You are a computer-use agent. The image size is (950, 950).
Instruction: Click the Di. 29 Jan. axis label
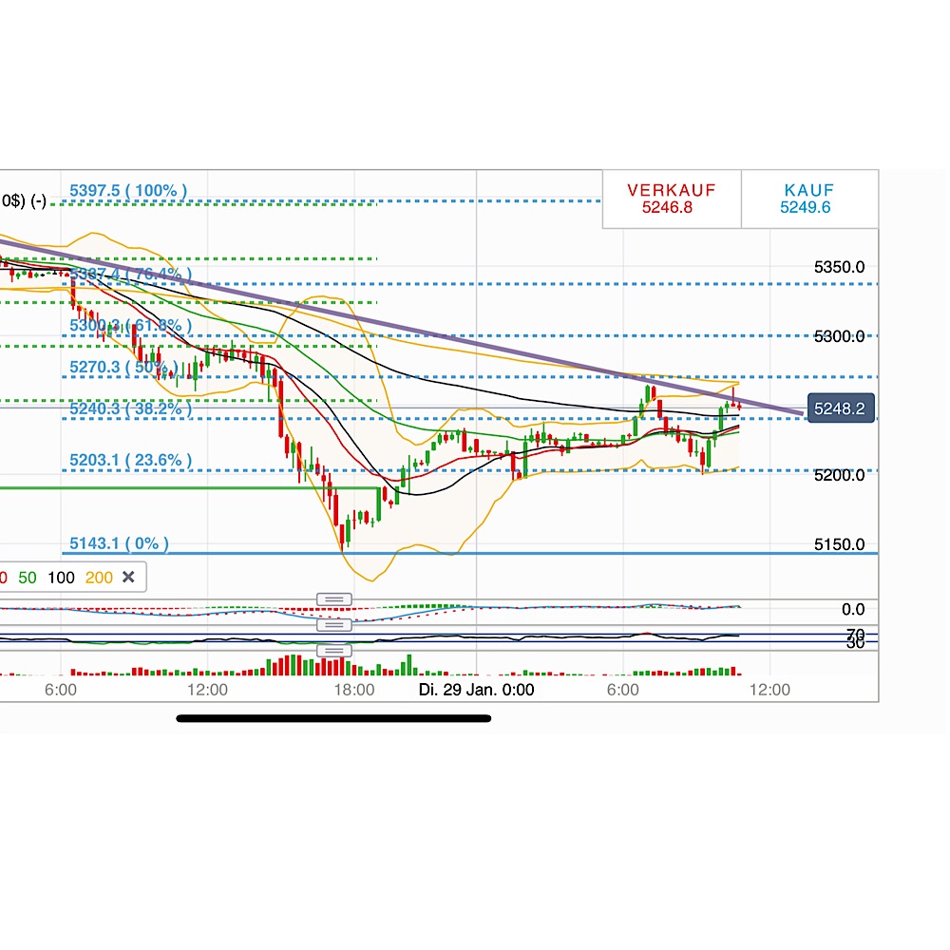pos(477,689)
